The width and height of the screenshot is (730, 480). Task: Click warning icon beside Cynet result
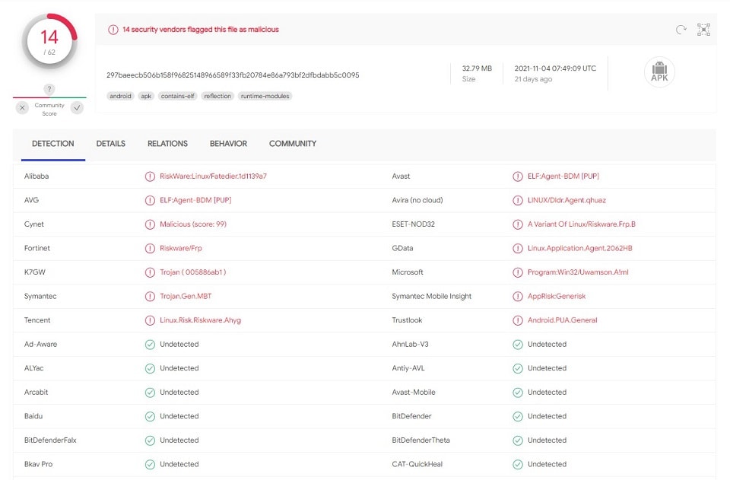click(150, 224)
